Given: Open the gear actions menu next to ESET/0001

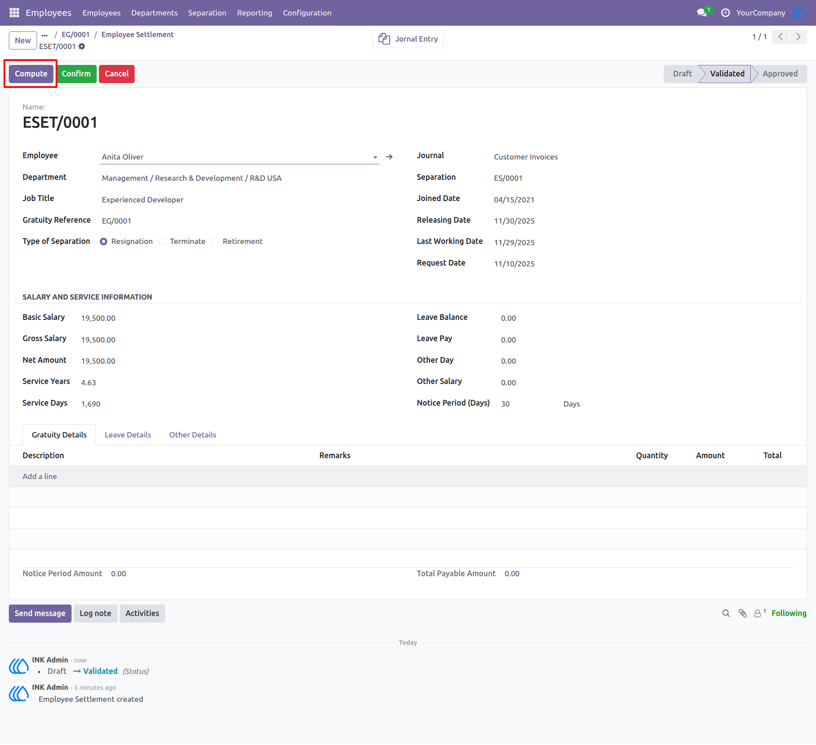Looking at the screenshot, I should coord(82,46).
